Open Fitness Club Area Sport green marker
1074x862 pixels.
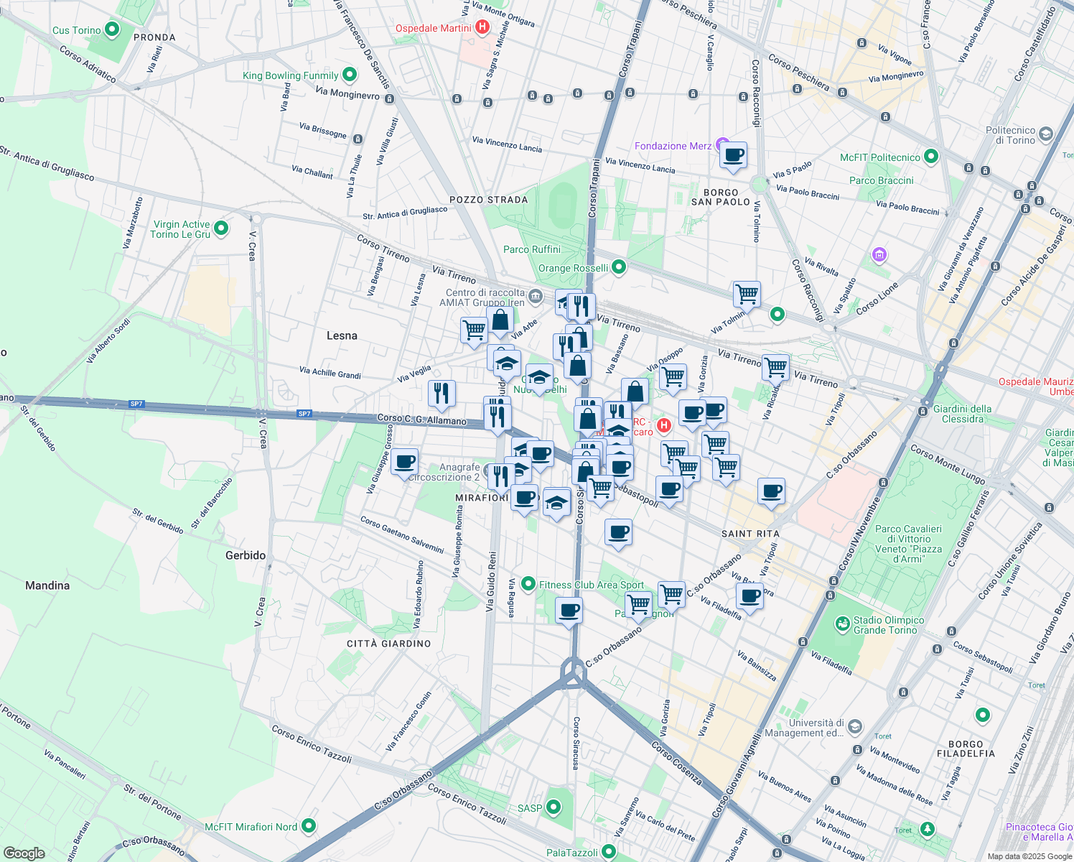tap(528, 585)
